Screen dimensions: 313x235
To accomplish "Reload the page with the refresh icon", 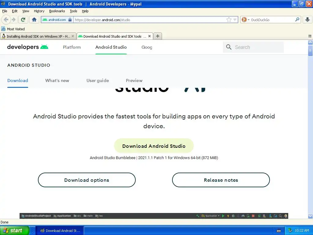I will tap(23, 20).
